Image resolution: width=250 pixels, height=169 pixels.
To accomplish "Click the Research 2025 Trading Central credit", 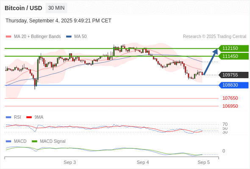I will point(214,37).
